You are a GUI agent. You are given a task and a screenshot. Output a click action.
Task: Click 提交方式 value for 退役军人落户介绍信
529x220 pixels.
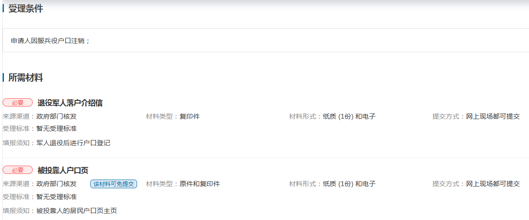coord(493,117)
